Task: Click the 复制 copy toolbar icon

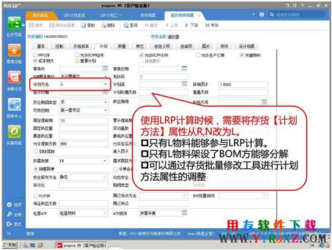Action: (x=83, y=25)
